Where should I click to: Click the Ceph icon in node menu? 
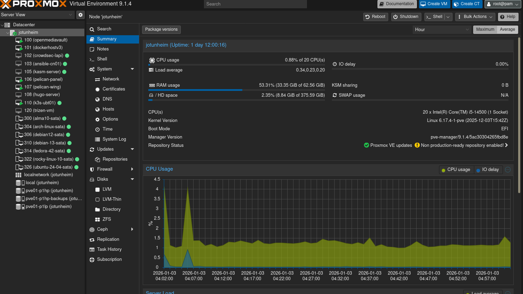tap(92, 230)
